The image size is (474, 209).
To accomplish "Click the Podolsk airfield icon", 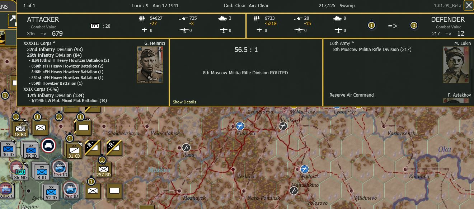I will point(305,169).
